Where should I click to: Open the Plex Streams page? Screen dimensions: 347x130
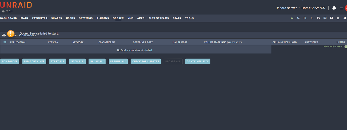tap(159, 18)
